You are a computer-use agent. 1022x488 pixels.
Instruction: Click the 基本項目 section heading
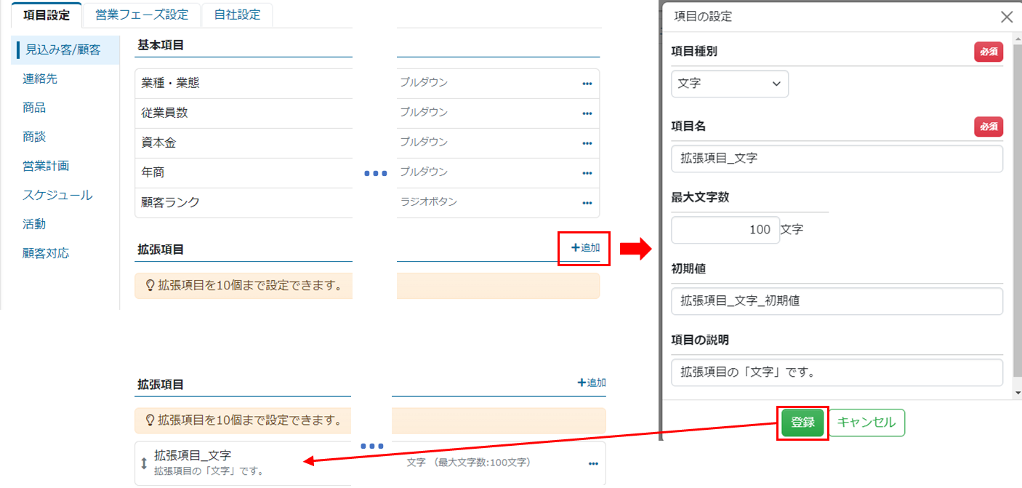click(161, 45)
